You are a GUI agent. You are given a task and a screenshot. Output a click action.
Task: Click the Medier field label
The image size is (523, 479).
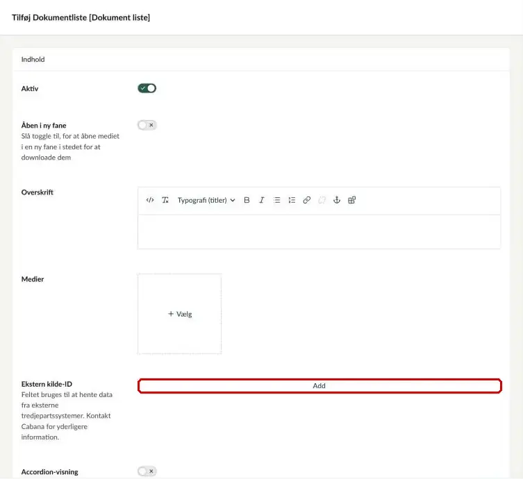[33, 279]
